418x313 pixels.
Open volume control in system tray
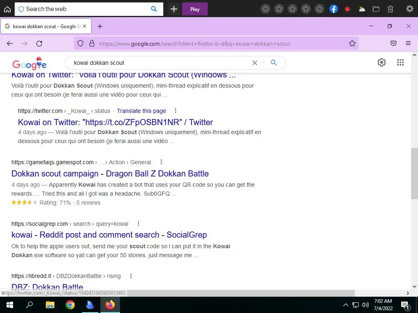click(365, 305)
